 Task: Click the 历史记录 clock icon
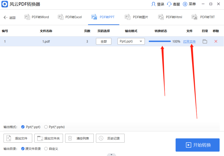[101, 138]
